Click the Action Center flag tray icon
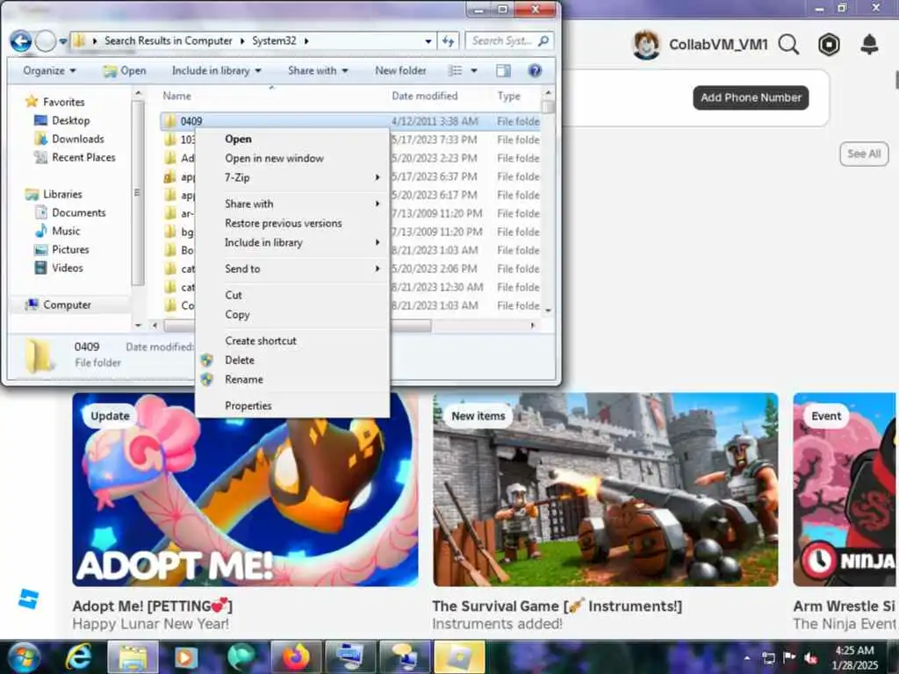This screenshot has width=899, height=674. [789, 657]
